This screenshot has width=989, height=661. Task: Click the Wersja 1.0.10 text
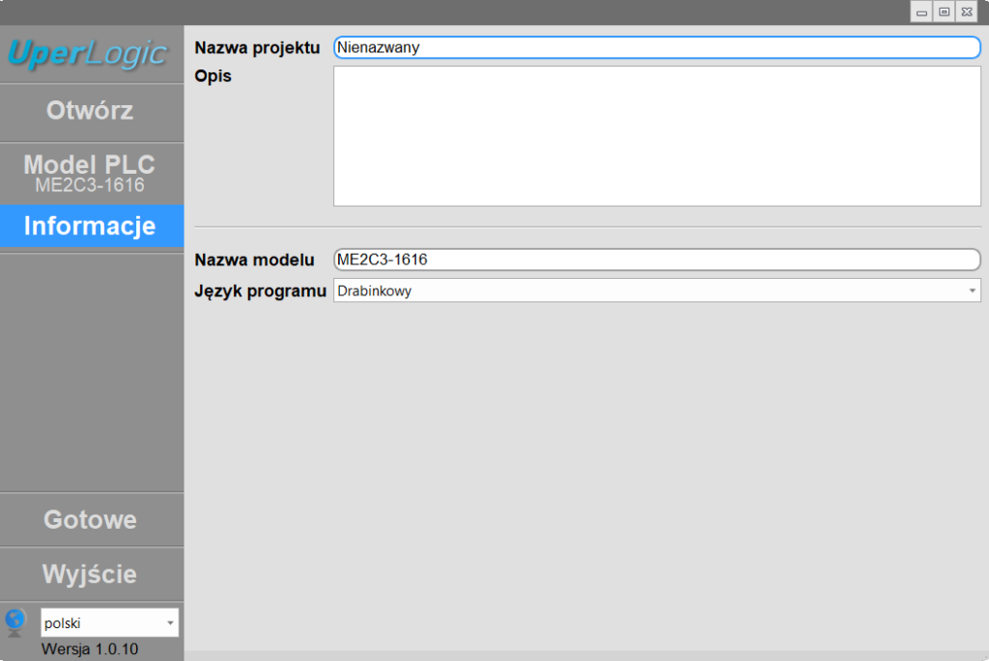[90, 649]
